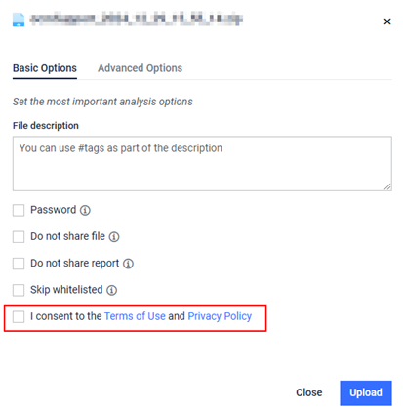
Task: Enable the Skip whitelisted checkbox
Action: (x=19, y=290)
